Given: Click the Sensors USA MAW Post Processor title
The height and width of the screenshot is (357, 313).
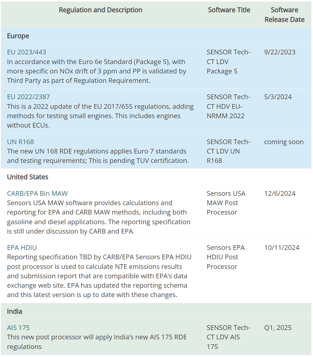Looking at the screenshot, I should tap(226, 203).
